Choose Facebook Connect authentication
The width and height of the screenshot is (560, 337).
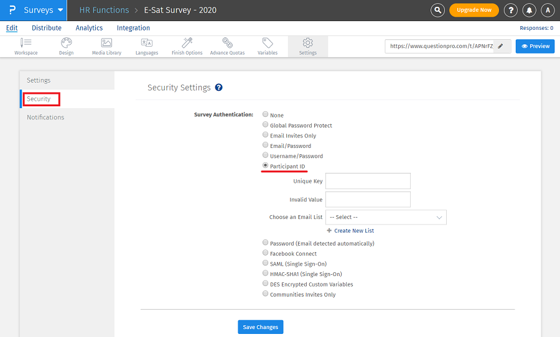266,253
